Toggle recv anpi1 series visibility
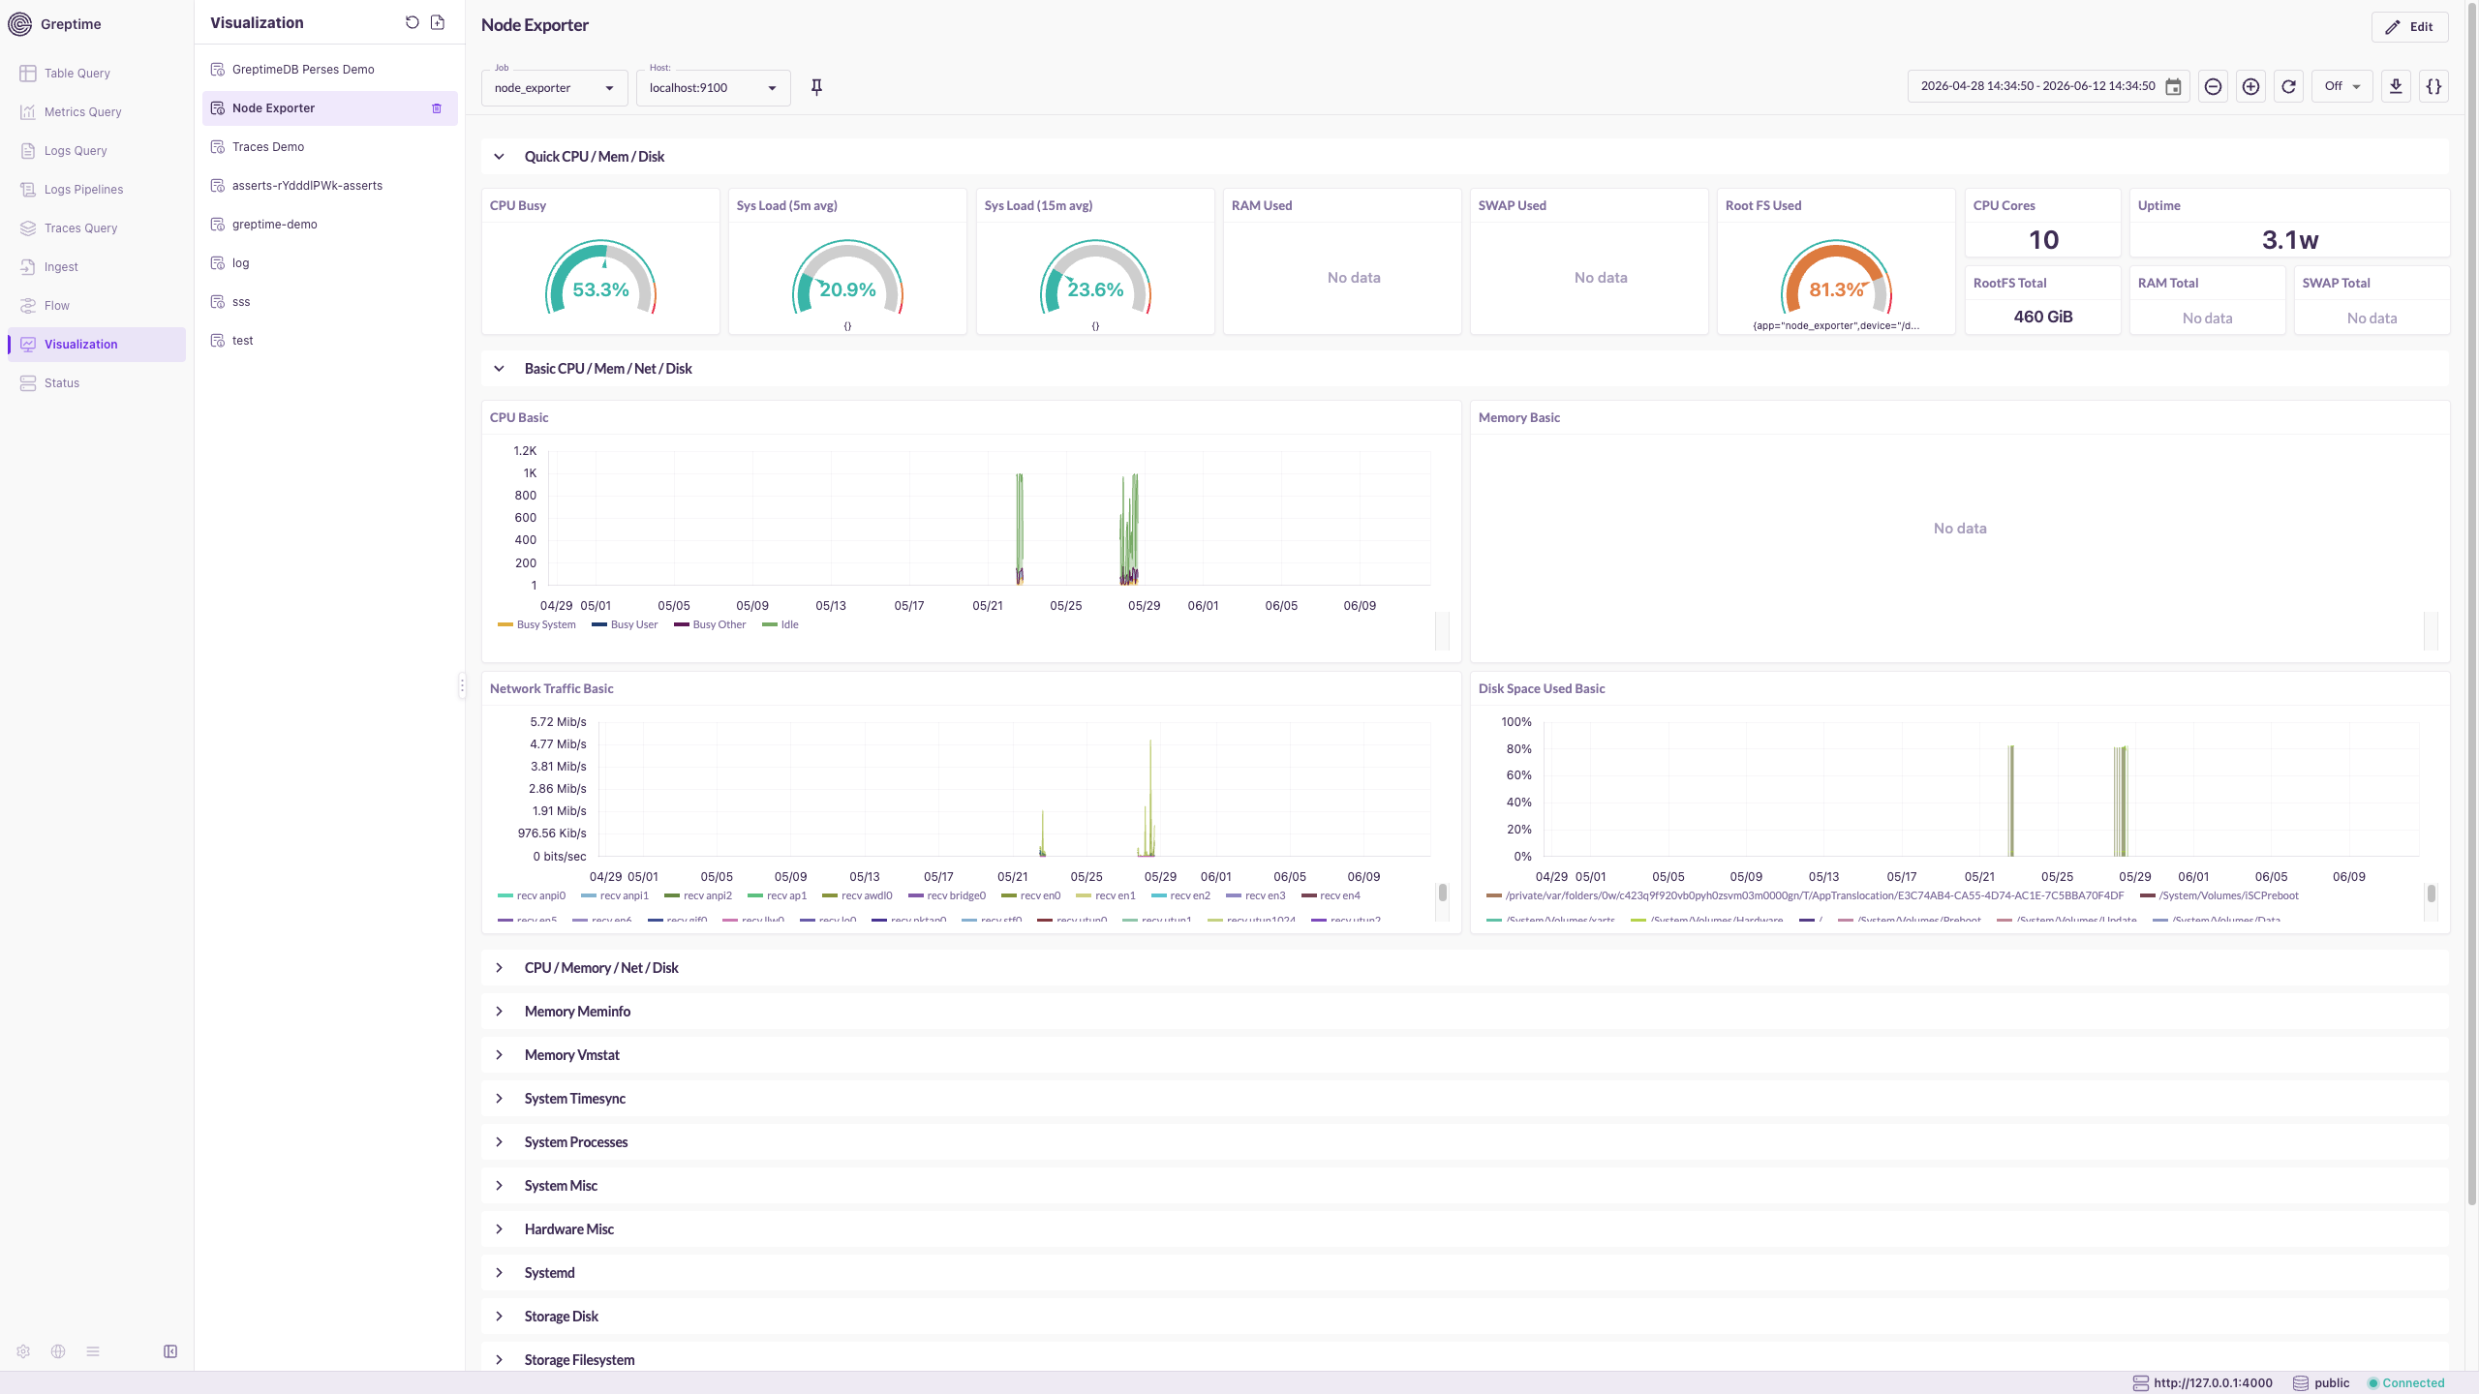The width and height of the screenshot is (2479, 1394). point(615,895)
